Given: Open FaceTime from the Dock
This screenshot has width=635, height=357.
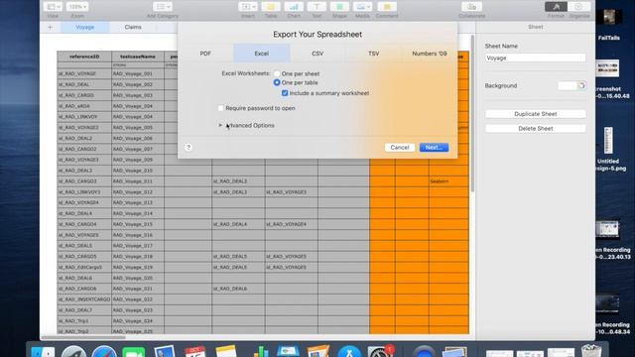Looking at the screenshot, I should coord(134,353).
